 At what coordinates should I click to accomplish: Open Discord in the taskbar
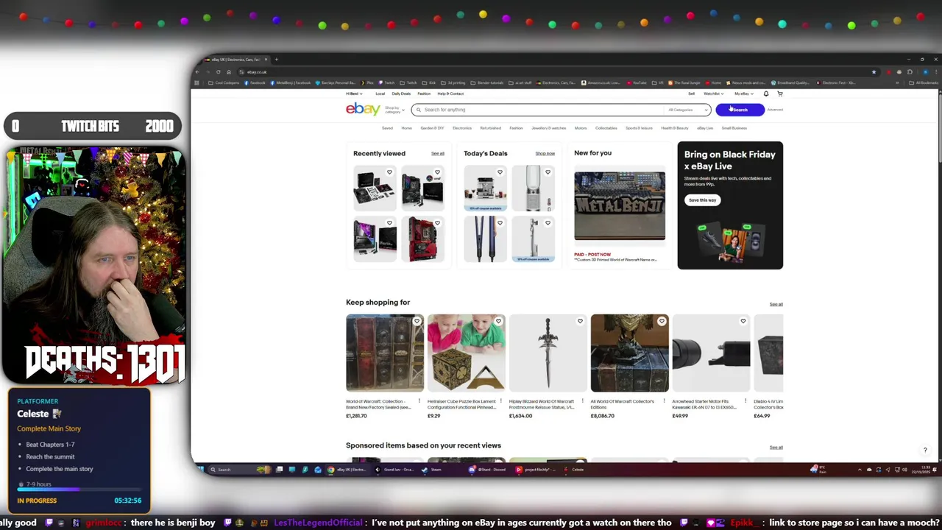[486, 470]
